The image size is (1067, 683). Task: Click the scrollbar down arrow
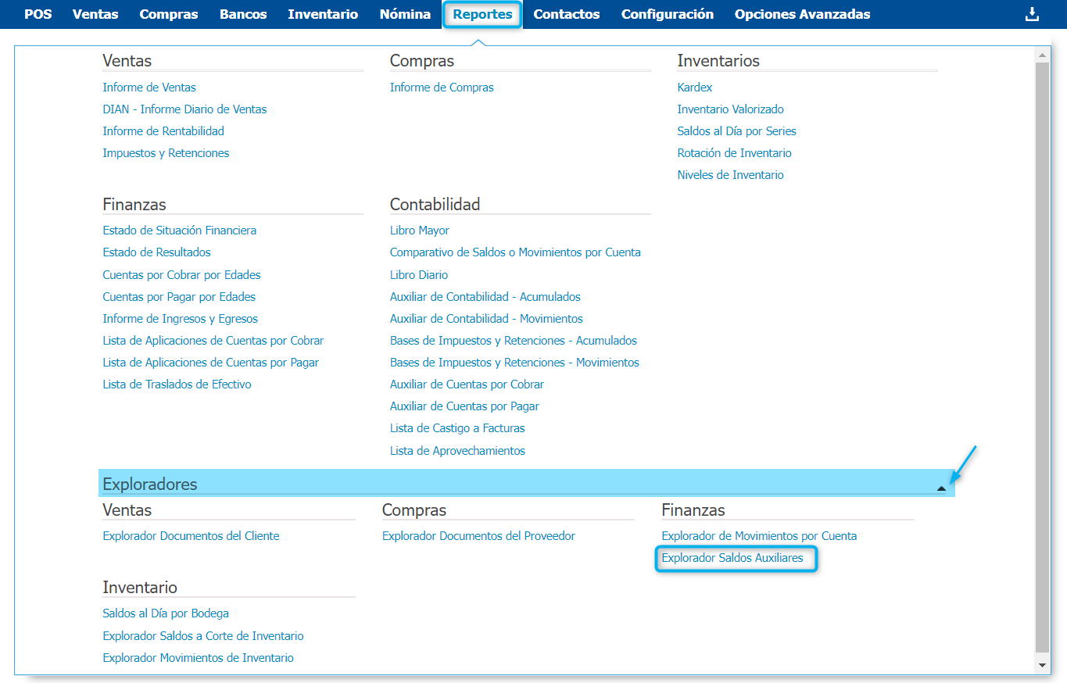click(1041, 665)
